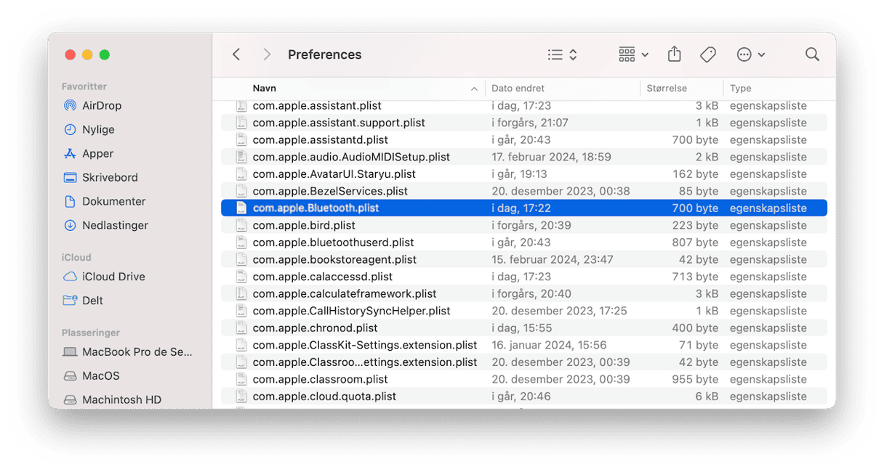
Task: Change view mode with list view selector
Action: (562, 54)
